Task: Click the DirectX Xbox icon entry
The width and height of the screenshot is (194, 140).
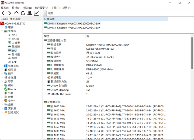Action: [6, 89]
